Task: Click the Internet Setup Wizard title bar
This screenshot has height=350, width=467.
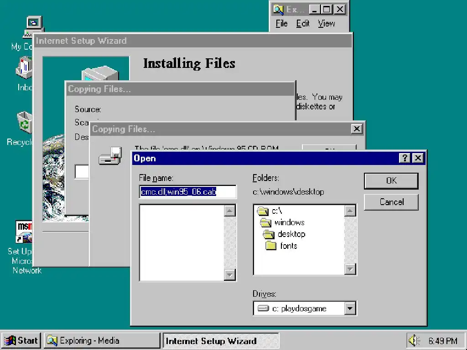Action: point(193,41)
